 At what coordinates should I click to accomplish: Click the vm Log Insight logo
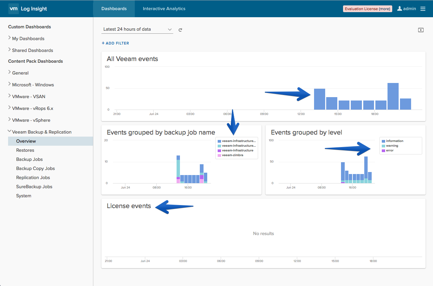click(x=28, y=9)
